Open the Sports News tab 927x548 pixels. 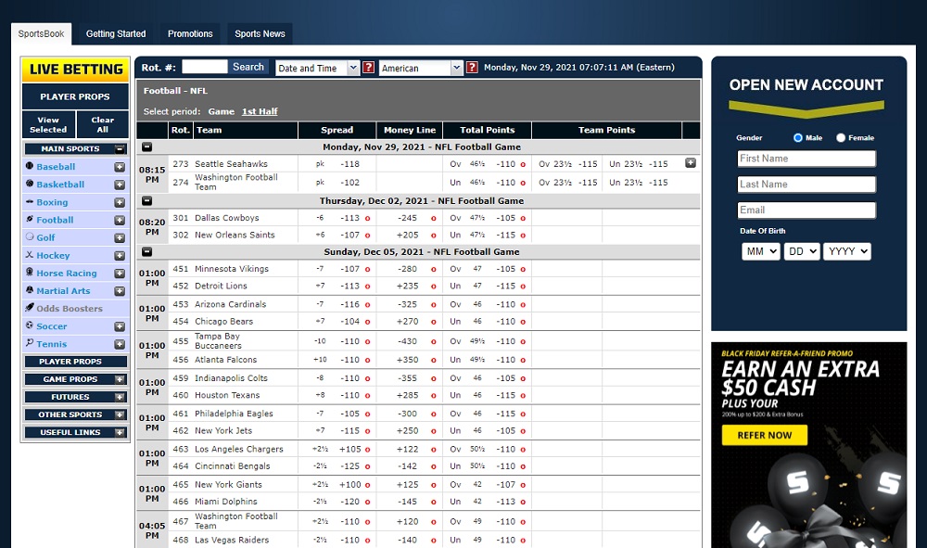(x=260, y=33)
